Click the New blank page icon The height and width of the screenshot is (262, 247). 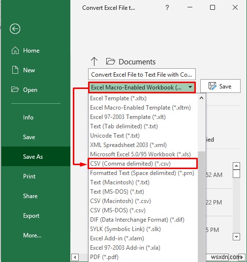15,70
